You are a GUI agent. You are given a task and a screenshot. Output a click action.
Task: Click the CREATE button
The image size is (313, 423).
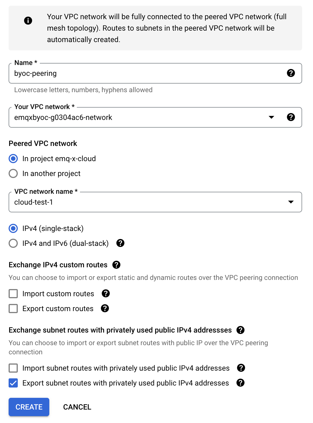pos(29,407)
